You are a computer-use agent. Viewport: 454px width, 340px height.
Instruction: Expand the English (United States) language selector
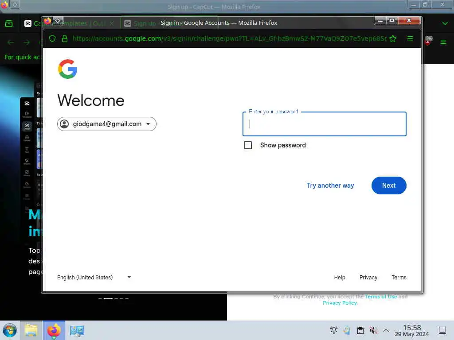coord(94,277)
